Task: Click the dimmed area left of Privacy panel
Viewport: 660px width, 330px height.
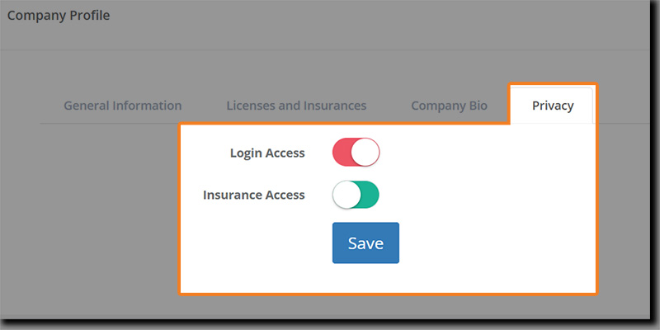Action: 91,214
